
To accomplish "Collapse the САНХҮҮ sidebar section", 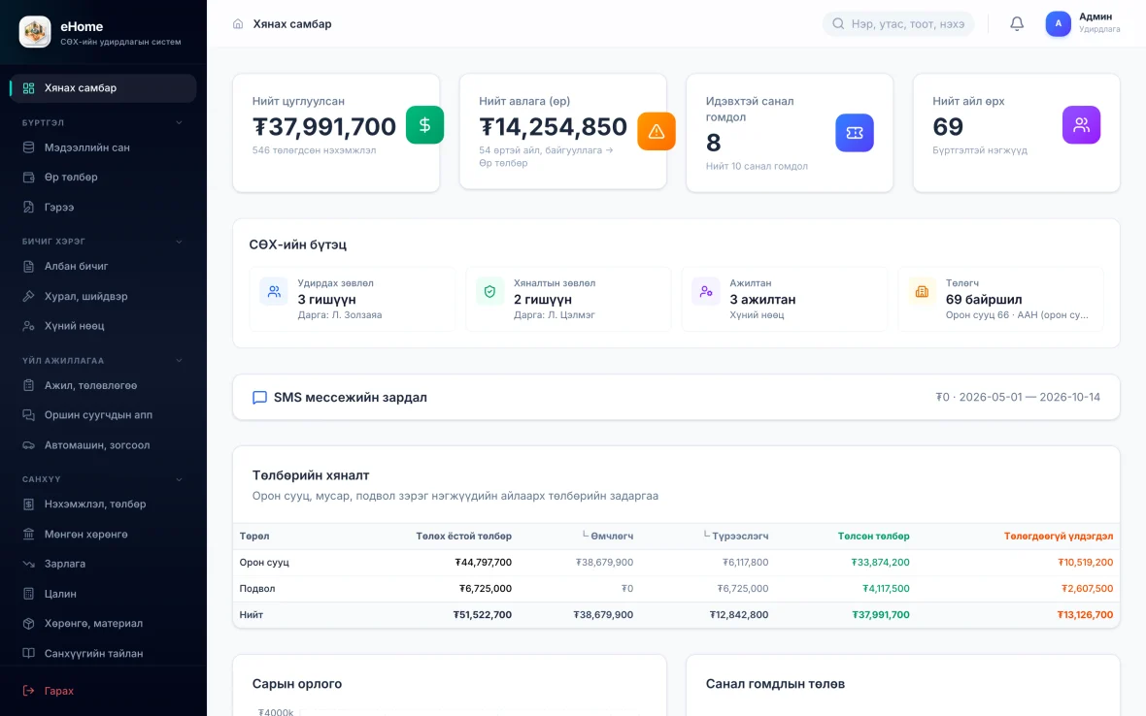I will point(179,479).
